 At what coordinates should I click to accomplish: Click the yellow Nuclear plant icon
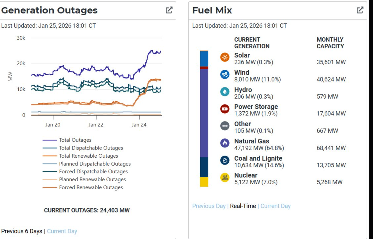pos(225,177)
